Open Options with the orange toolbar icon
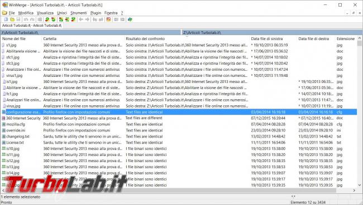This screenshot has height=205, width=363. (x=108, y=19)
